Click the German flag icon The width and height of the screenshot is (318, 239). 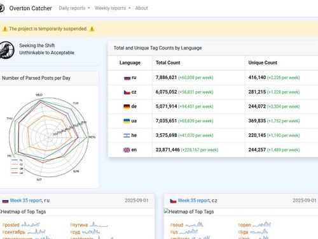point(127,106)
